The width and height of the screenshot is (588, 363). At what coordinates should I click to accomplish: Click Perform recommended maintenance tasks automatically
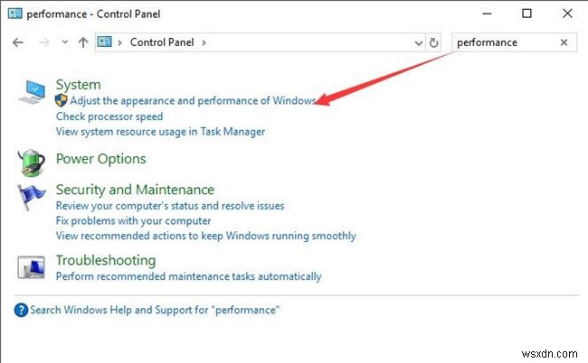(188, 276)
